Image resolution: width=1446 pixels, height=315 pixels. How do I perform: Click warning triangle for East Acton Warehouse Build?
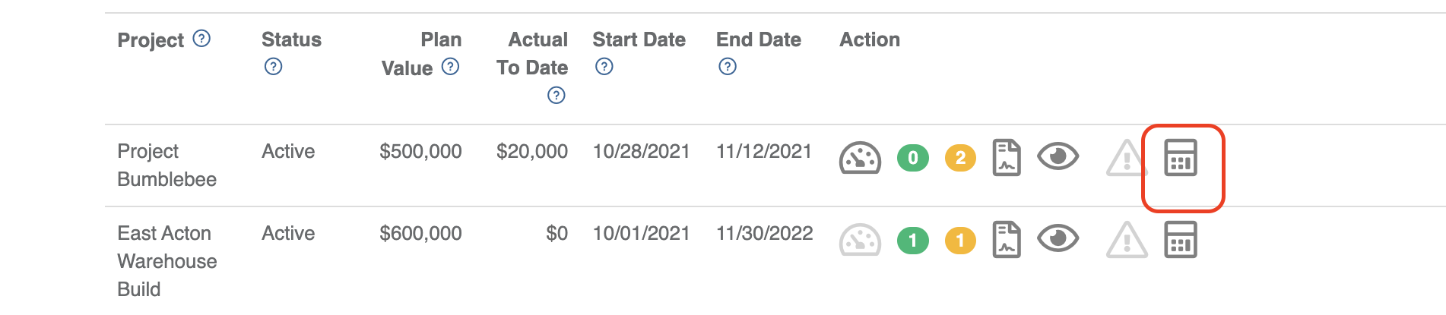[x=1127, y=240]
